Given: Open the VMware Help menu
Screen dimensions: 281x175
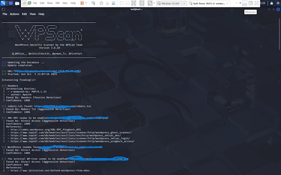Looking at the screenshot, I should pyautogui.click(x=73, y=3).
